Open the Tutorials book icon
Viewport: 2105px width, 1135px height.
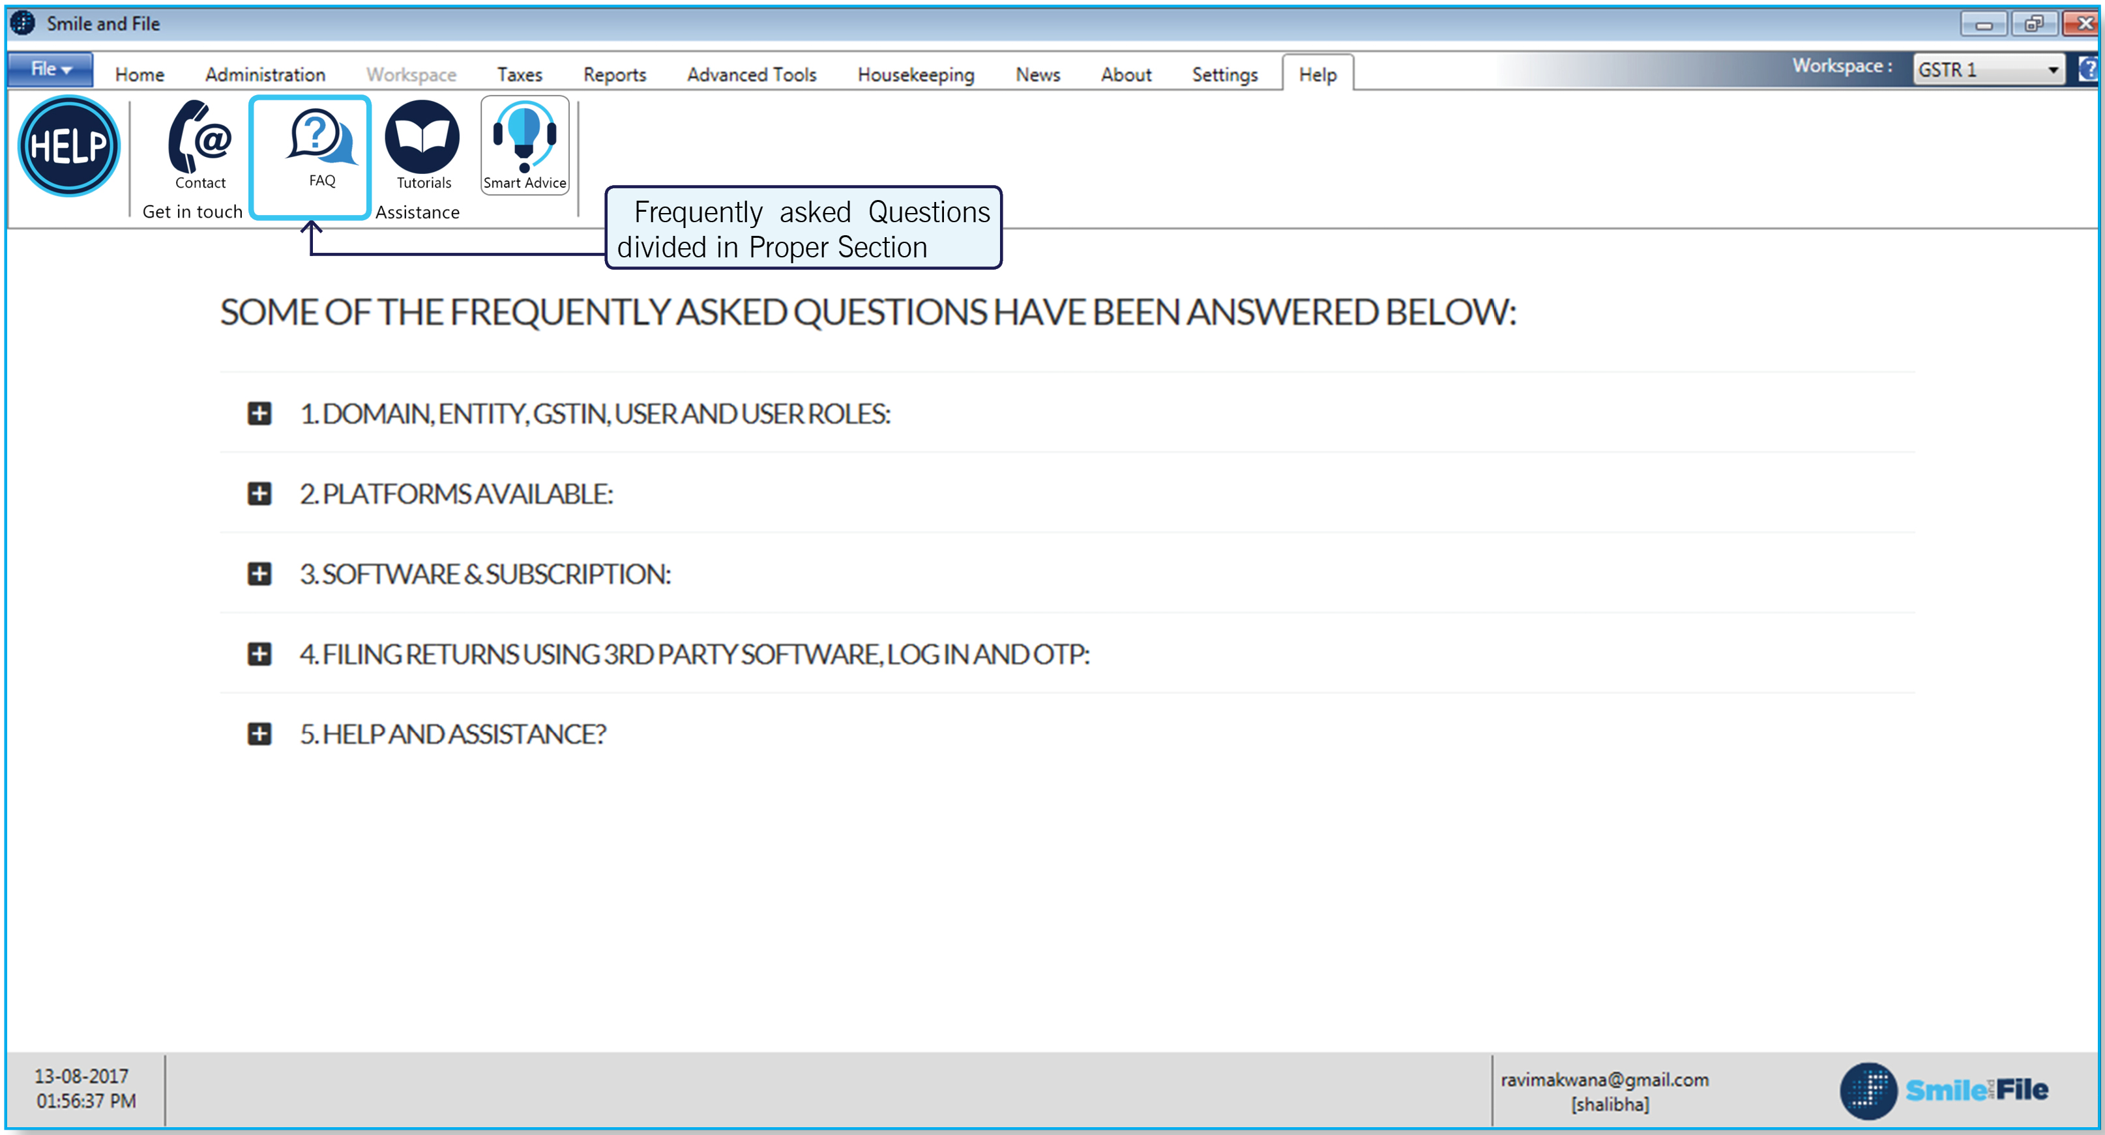pyautogui.click(x=422, y=139)
